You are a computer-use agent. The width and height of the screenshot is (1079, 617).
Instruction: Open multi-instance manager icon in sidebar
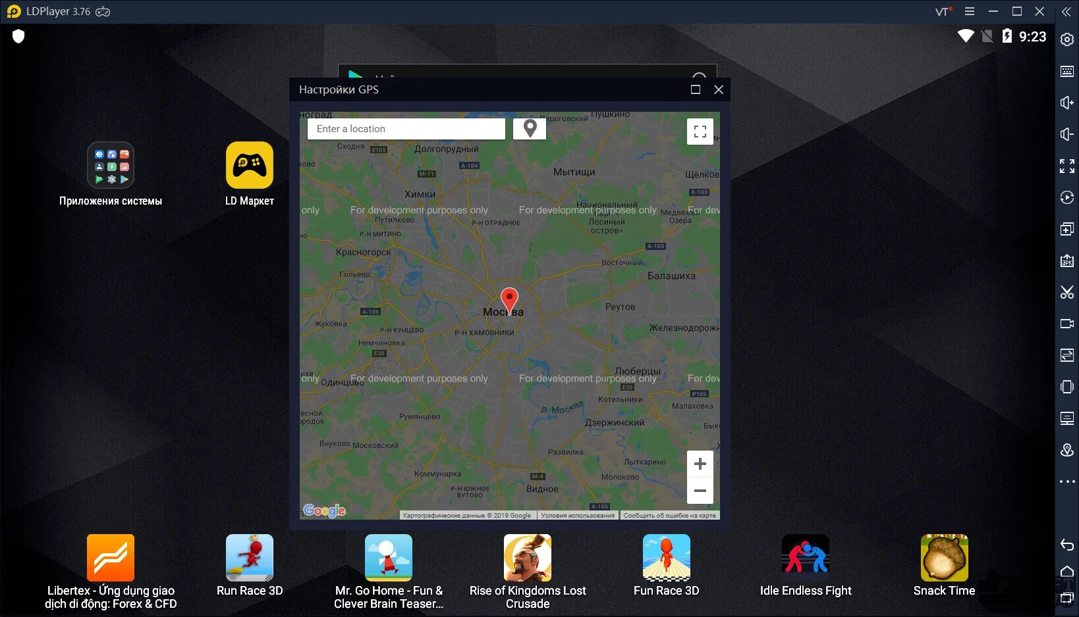click(1067, 229)
